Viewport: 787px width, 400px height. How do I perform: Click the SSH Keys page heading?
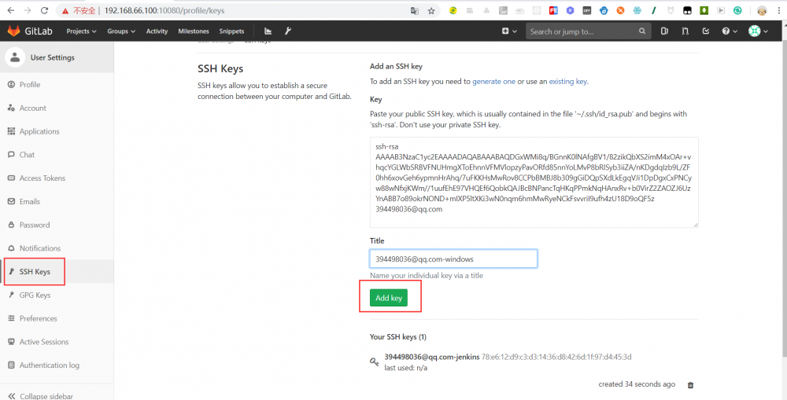(220, 68)
